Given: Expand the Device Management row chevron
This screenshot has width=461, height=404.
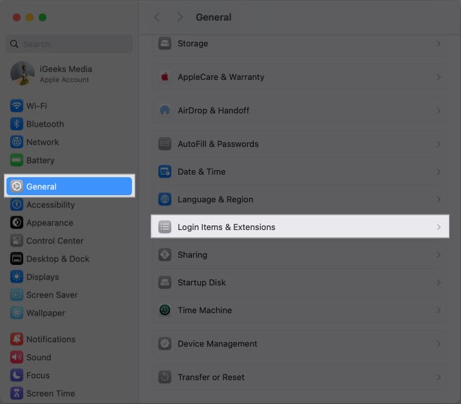Looking at the screenshot, I should (x=438, y=343).
